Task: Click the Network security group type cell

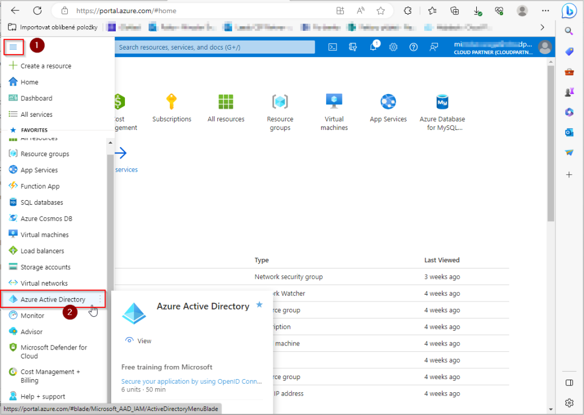Action: click(x=289, y=277)
